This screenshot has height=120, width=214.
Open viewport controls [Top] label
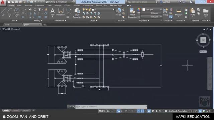(x=5, y=29)
